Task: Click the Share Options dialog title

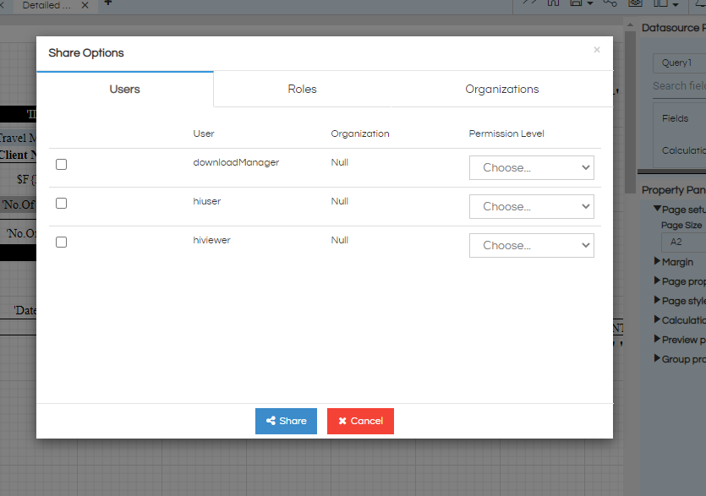Action: coord(86,53)
